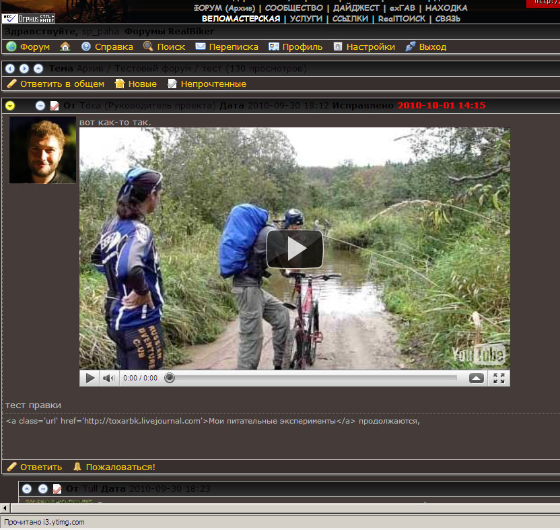Click Выход to log out

coord(432,47)
